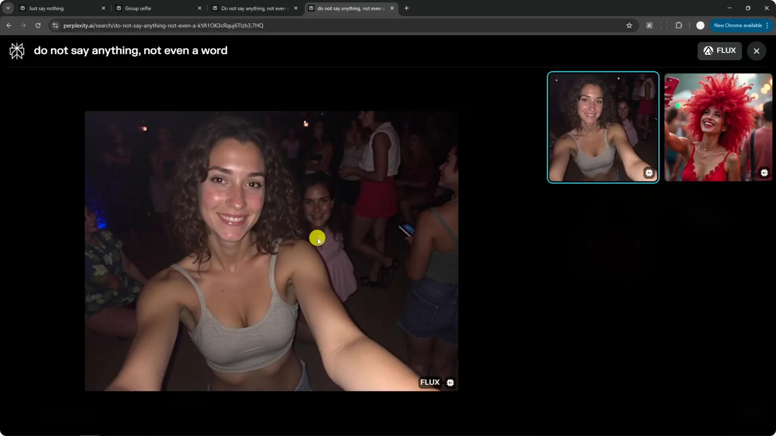Click the site information icon in address bar

coord(55,25)
